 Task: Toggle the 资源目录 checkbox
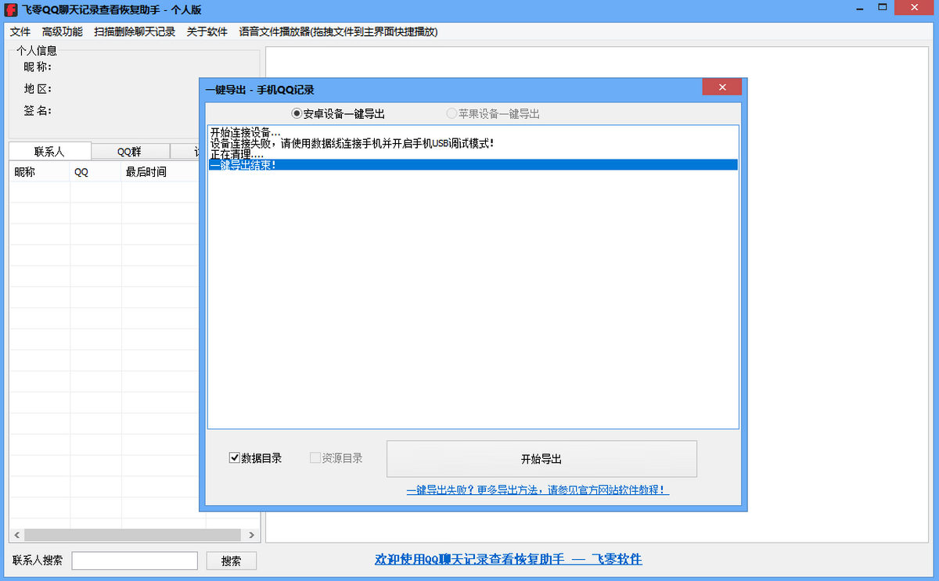point(336,458)
